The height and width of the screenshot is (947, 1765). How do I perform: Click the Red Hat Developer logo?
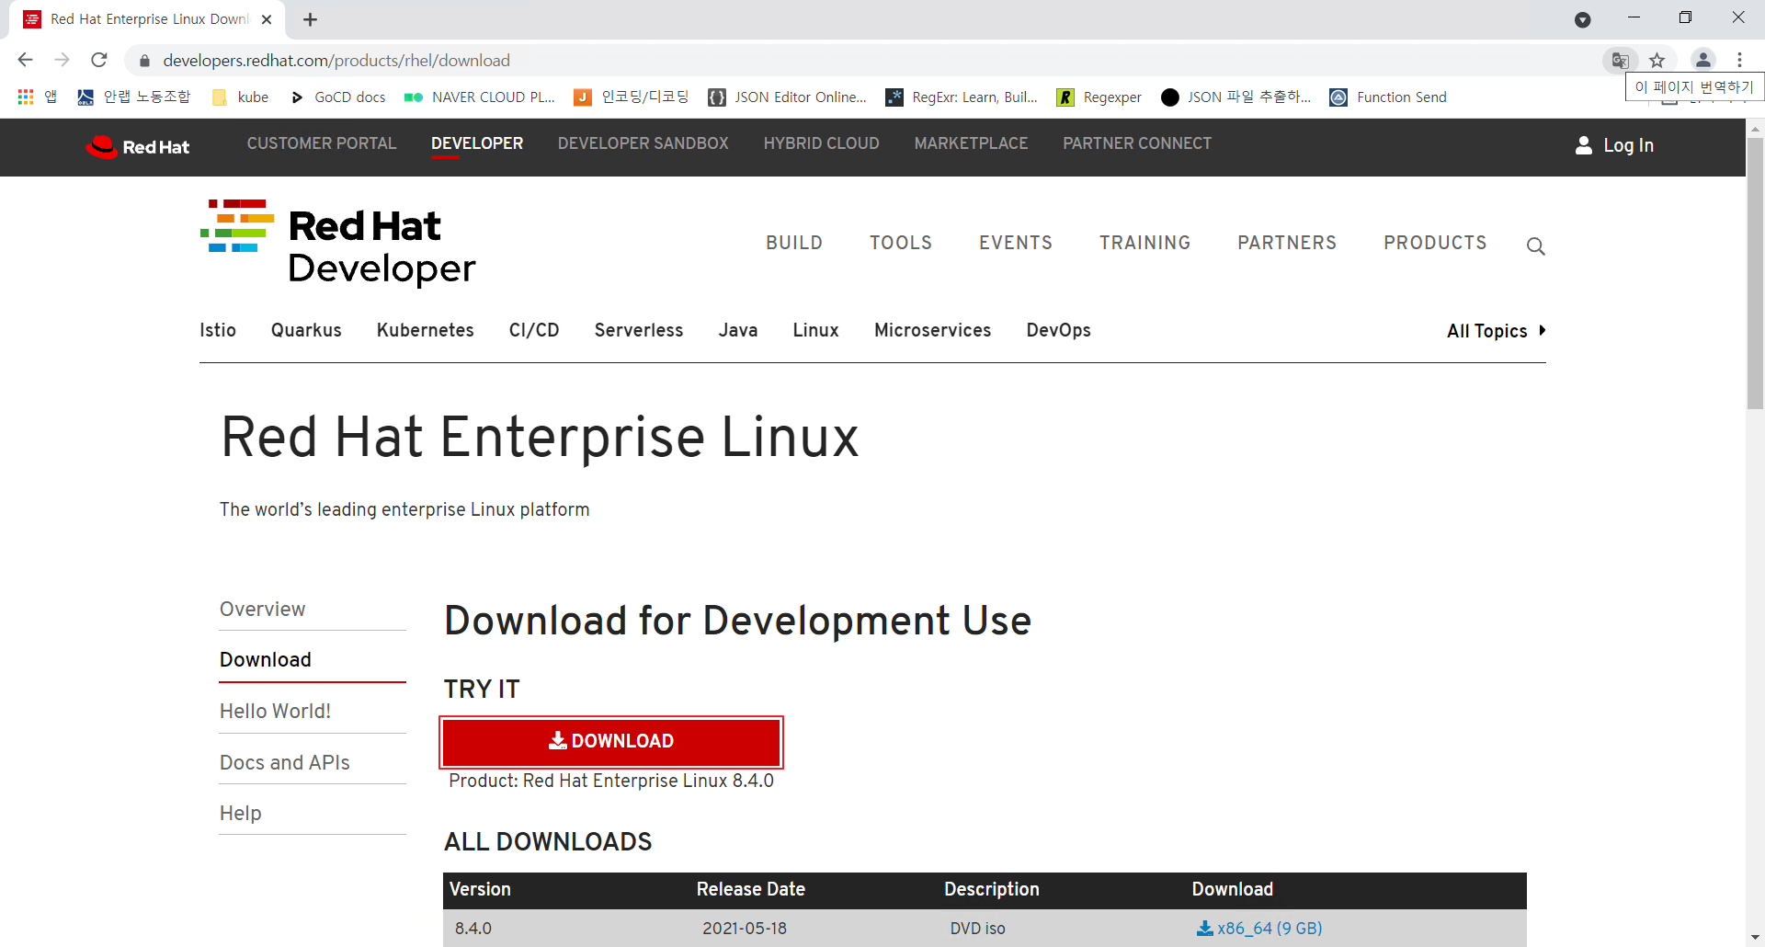pyautogui.click(x=338, y=243)
